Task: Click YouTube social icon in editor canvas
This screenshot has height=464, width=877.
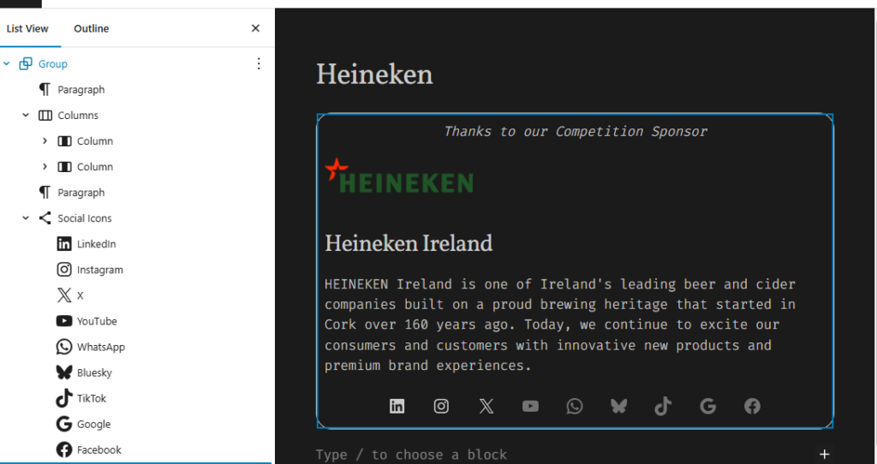Action: [x=530, y=407]
